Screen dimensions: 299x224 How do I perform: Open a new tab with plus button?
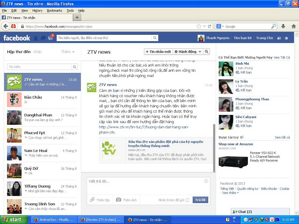pyautogui.click(x=77, y=18)
